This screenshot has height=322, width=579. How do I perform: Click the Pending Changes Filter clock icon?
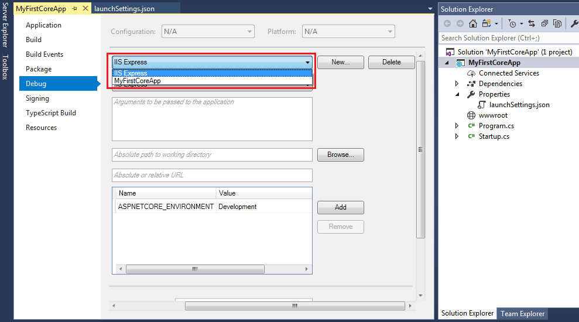[512, 23]
